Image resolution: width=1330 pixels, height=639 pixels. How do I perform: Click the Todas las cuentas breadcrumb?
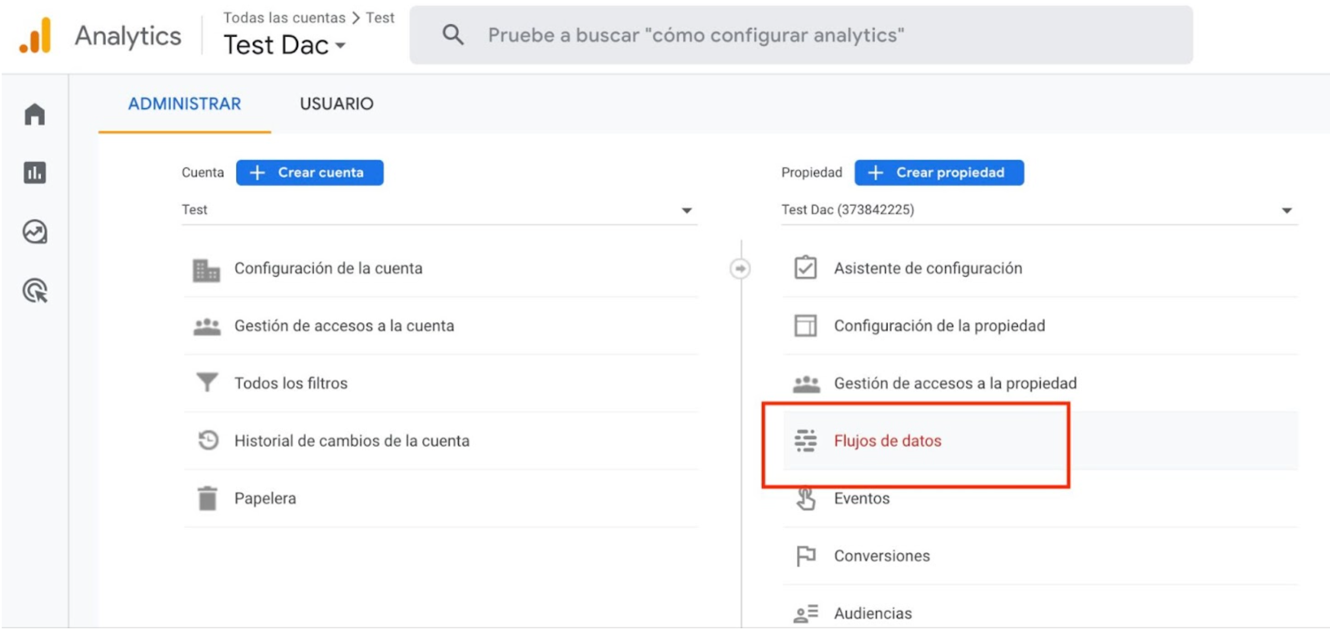[284, 18]
